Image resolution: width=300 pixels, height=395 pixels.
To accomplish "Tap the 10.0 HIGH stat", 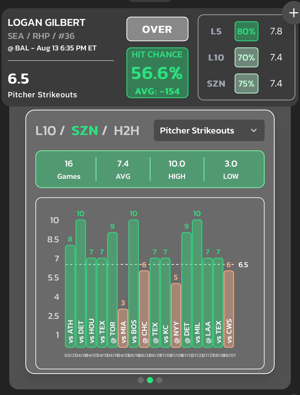I will coord(177,169).
